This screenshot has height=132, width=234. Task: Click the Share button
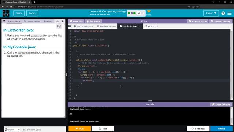(19, 13)
